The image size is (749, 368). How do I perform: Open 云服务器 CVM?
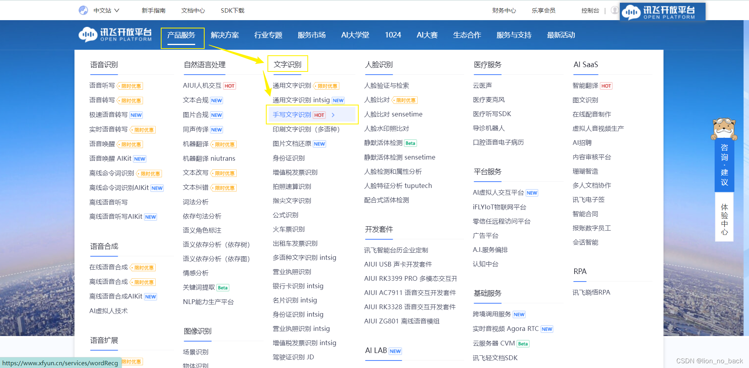(494, 343)
